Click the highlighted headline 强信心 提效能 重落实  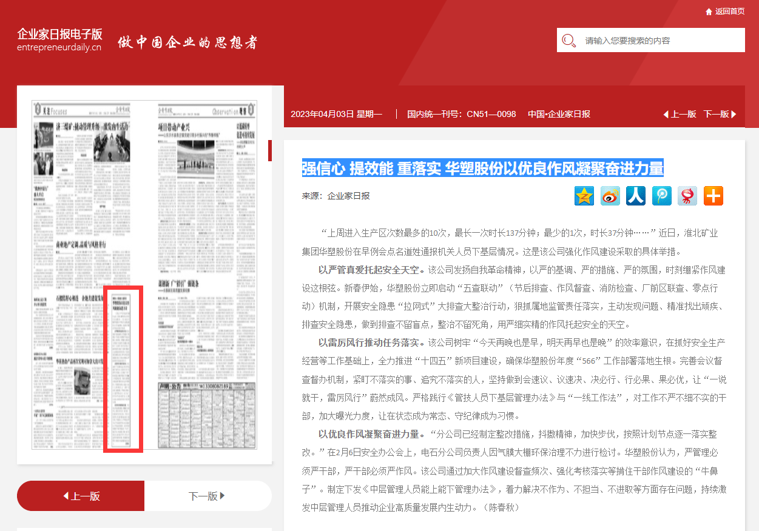[x=482, y=168]
